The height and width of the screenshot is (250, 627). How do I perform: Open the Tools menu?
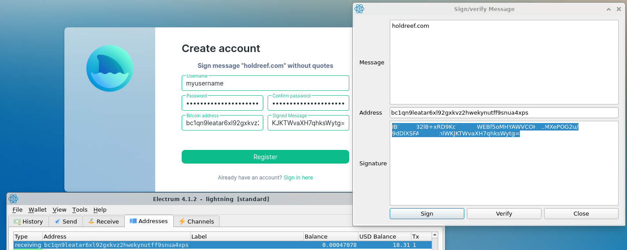pyautogui.click(x=80, y=210)
